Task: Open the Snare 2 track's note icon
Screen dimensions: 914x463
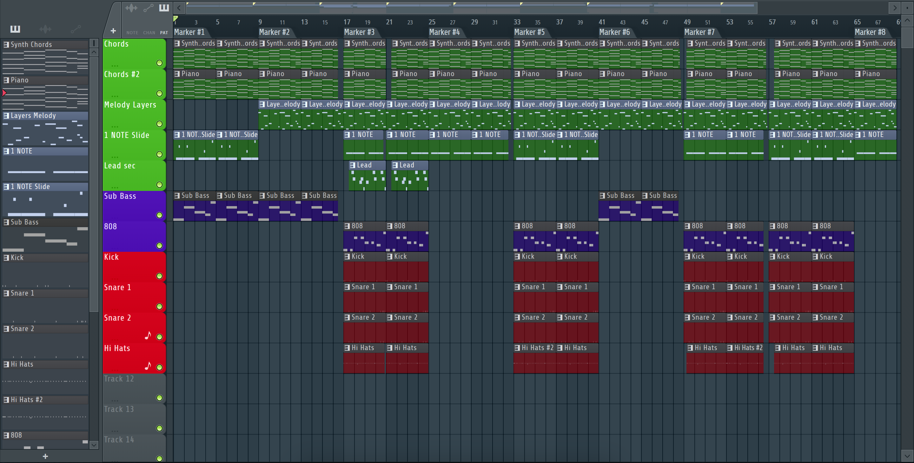Action: [148, 335]
